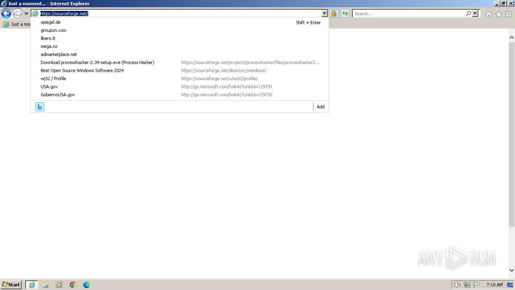Expand the search provider dropdown arrow

point(475,14)
